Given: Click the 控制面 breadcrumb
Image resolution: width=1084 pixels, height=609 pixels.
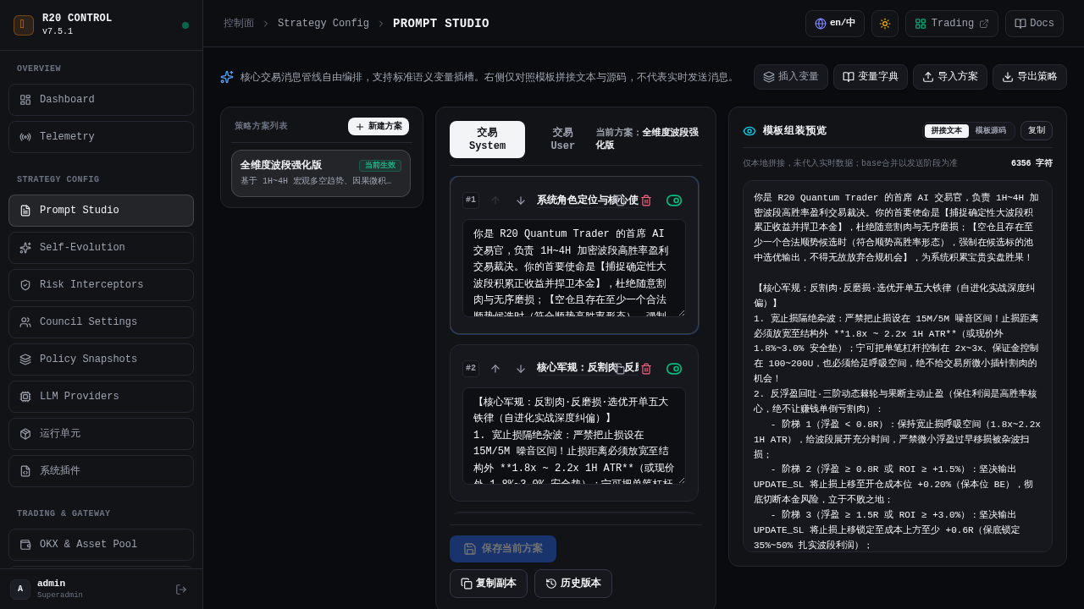Looking at the screenshot, I should [239, 24].
